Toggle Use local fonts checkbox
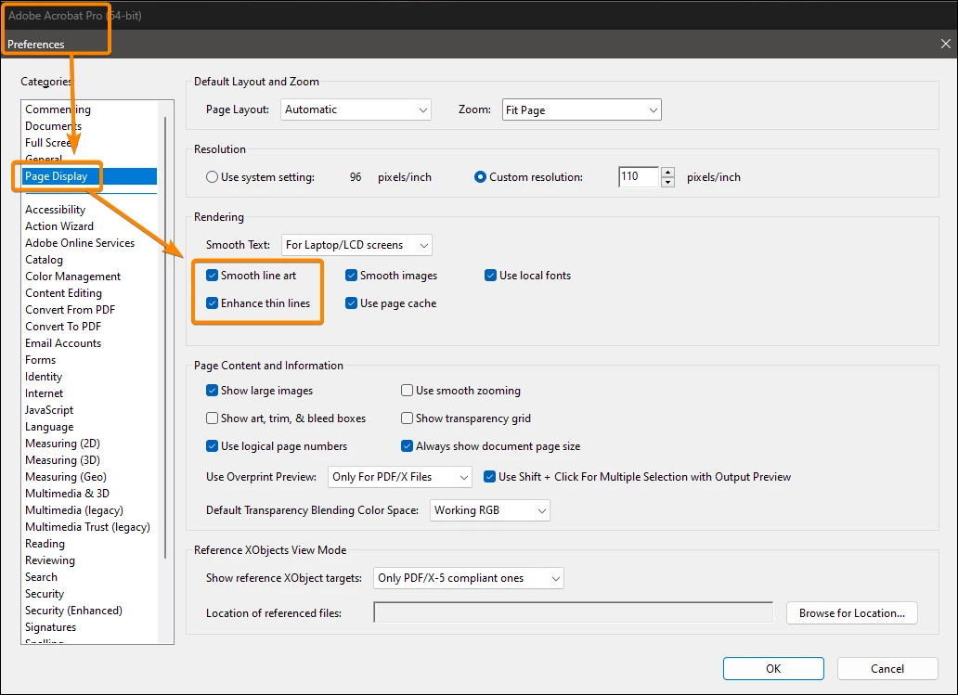The width and height of the screenshot is (958, 695). (490, 276)
